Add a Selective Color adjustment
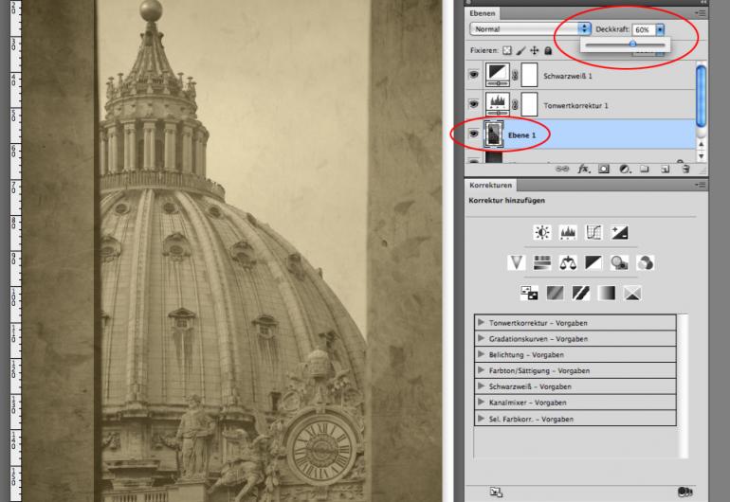The height and width of the screenshot is (502, 730). [632, 293]
